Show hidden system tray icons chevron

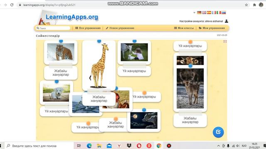point(219,146)
